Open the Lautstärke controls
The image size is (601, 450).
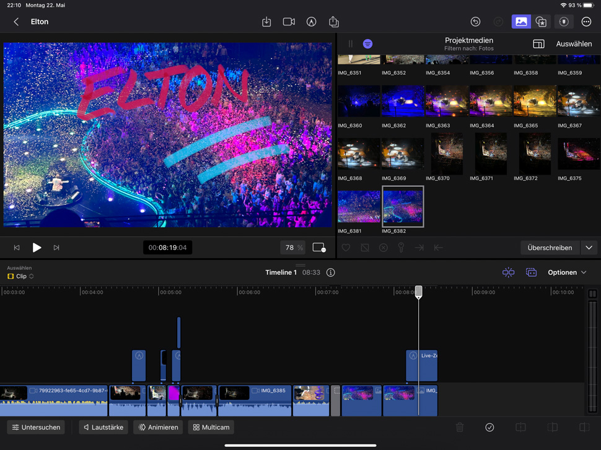point(103,427)
